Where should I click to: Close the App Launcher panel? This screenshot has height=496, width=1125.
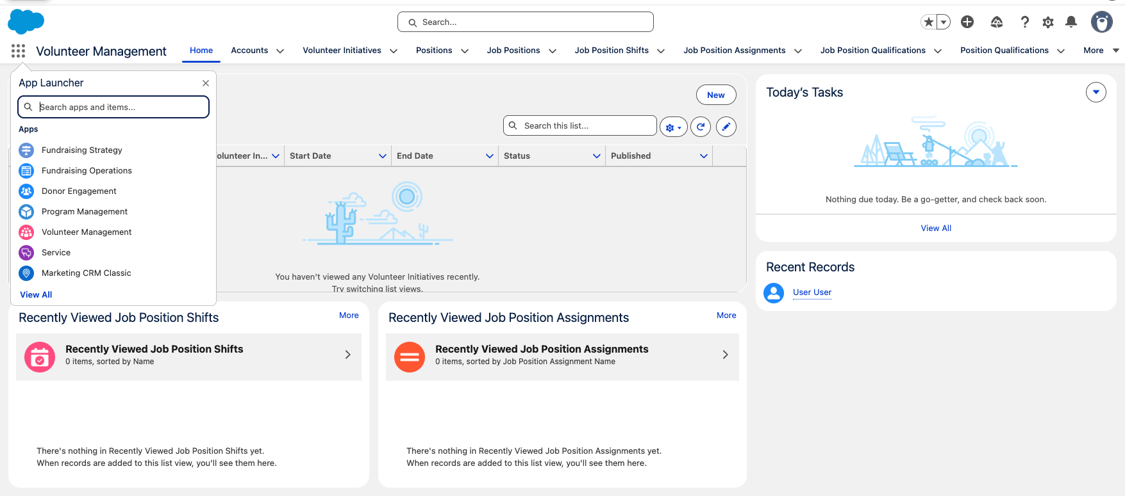pos(205,83)
